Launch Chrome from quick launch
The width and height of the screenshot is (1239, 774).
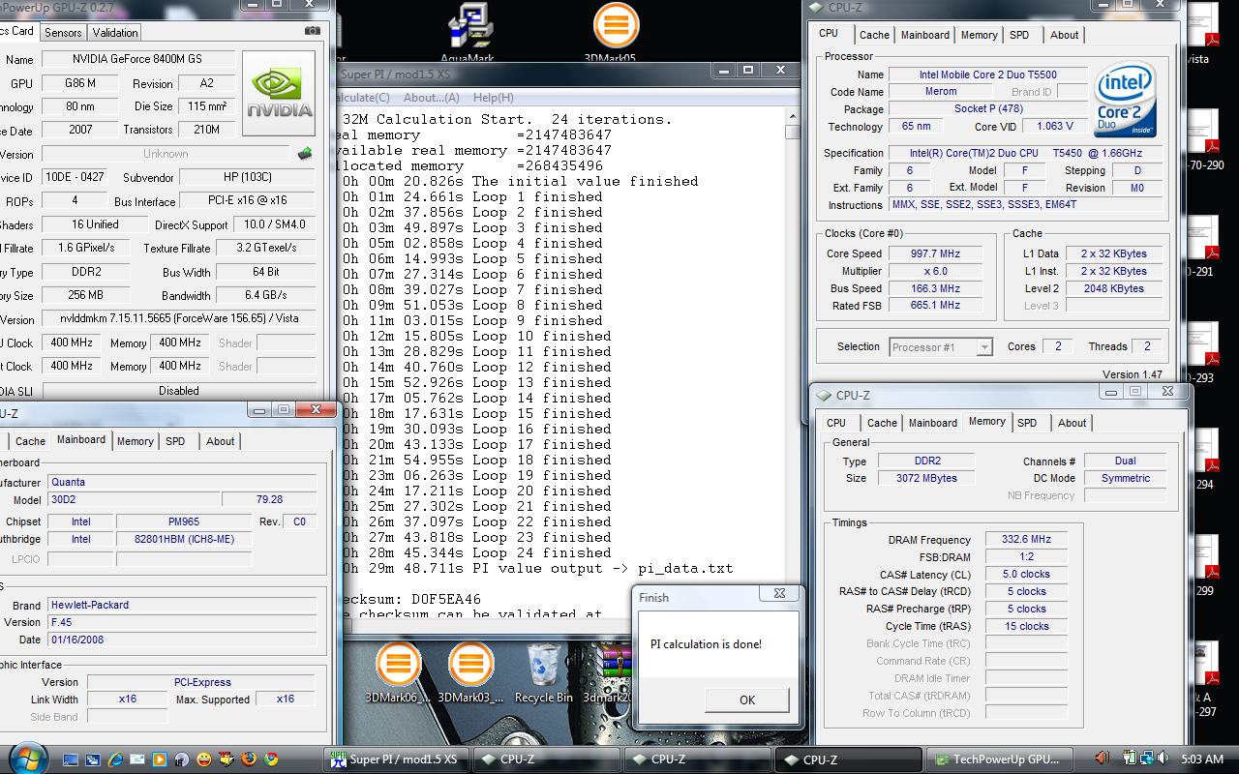pyautogui.click(x=272, y=759)
